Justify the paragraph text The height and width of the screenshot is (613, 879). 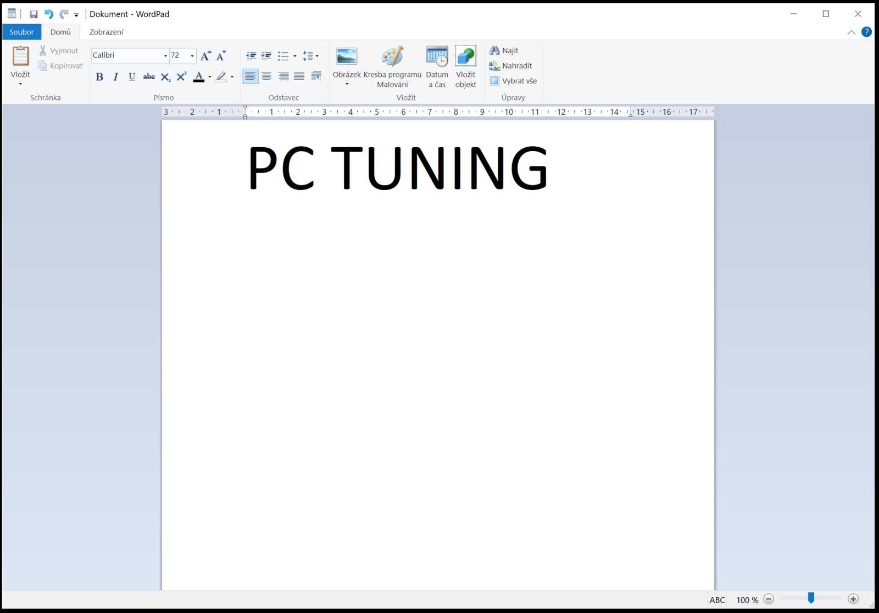tap(299, 76)
